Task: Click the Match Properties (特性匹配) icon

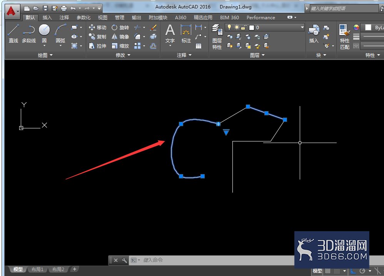Action: (x=345, y=37)
